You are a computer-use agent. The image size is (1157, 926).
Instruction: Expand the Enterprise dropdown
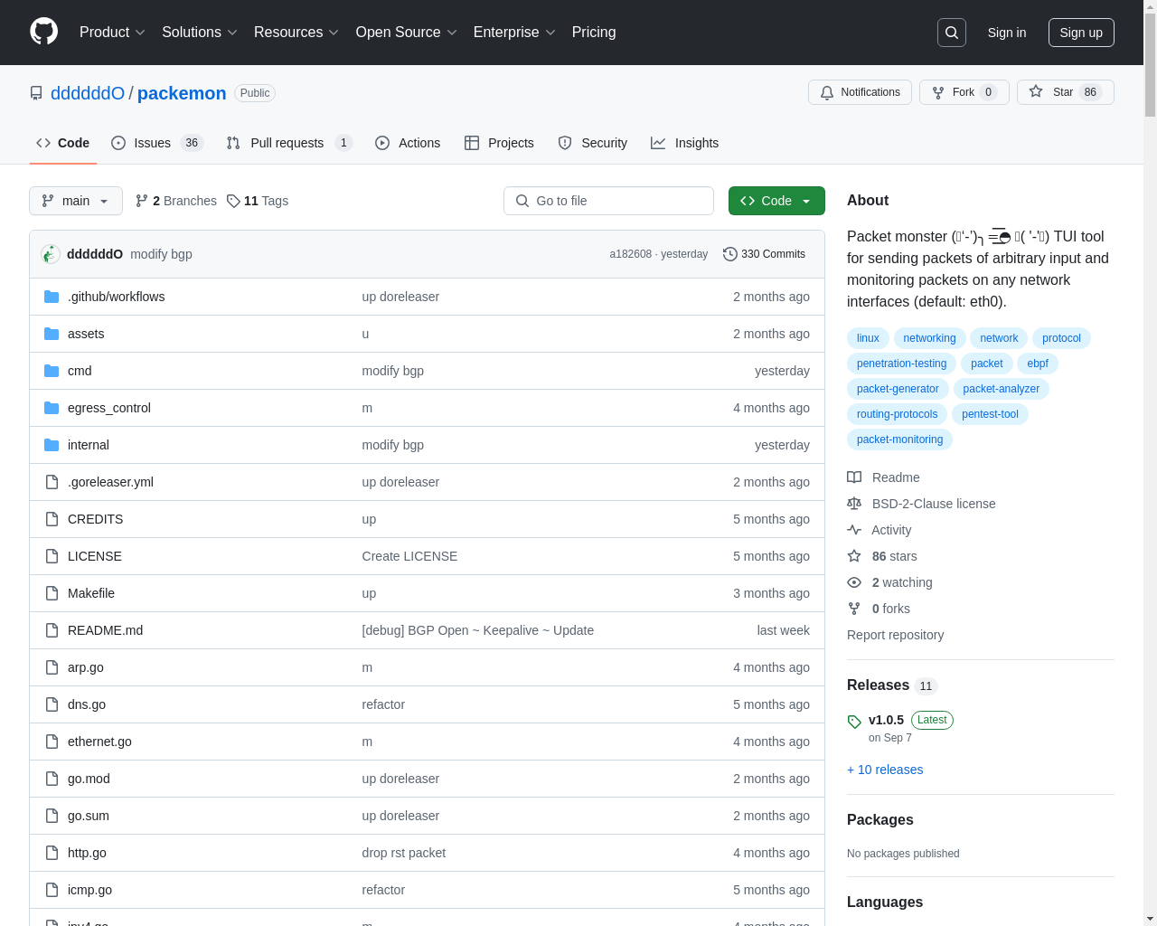tap(514, 33)
